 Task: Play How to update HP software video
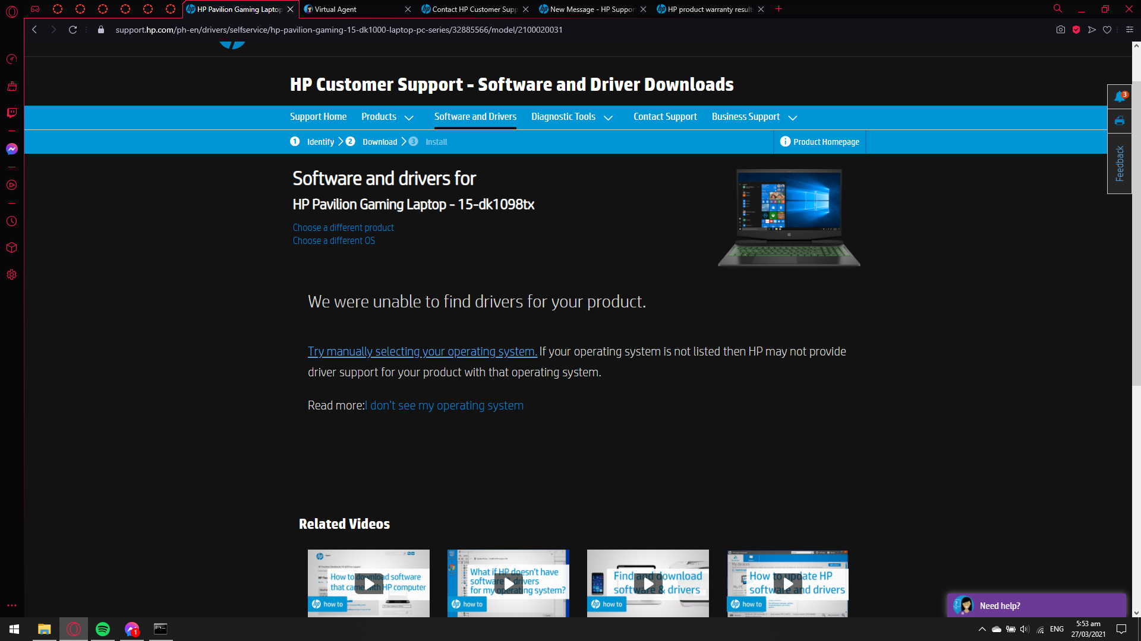(787, 583)
